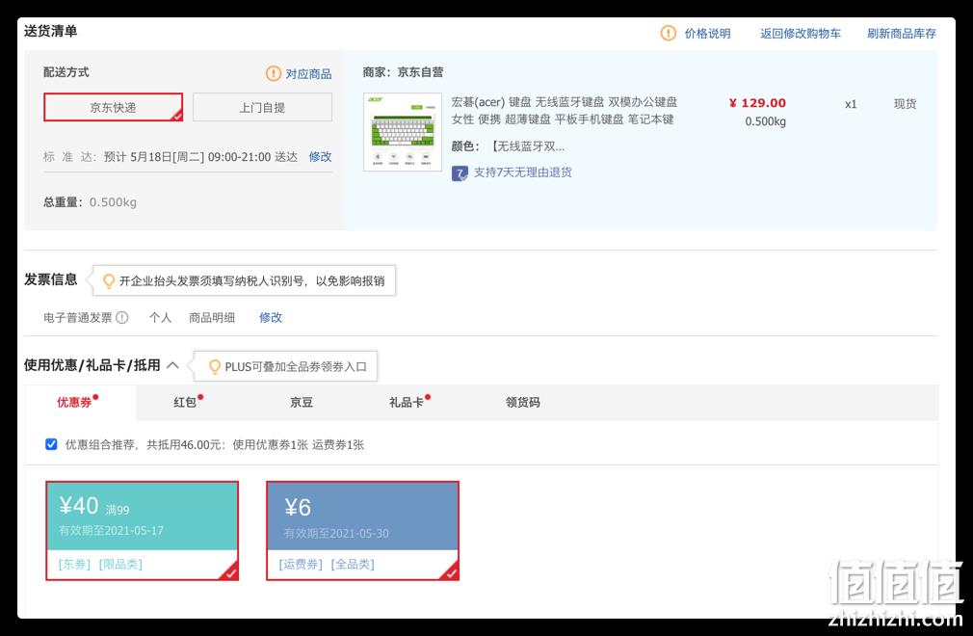Click the 现货 stock status

click(x=905, y=104)
